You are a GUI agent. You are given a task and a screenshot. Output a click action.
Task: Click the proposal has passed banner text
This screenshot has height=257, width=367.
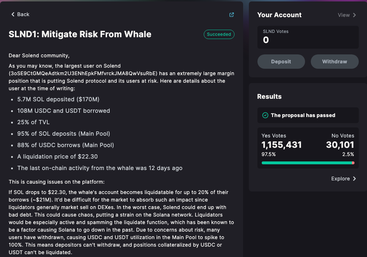(x=303, y=115)
